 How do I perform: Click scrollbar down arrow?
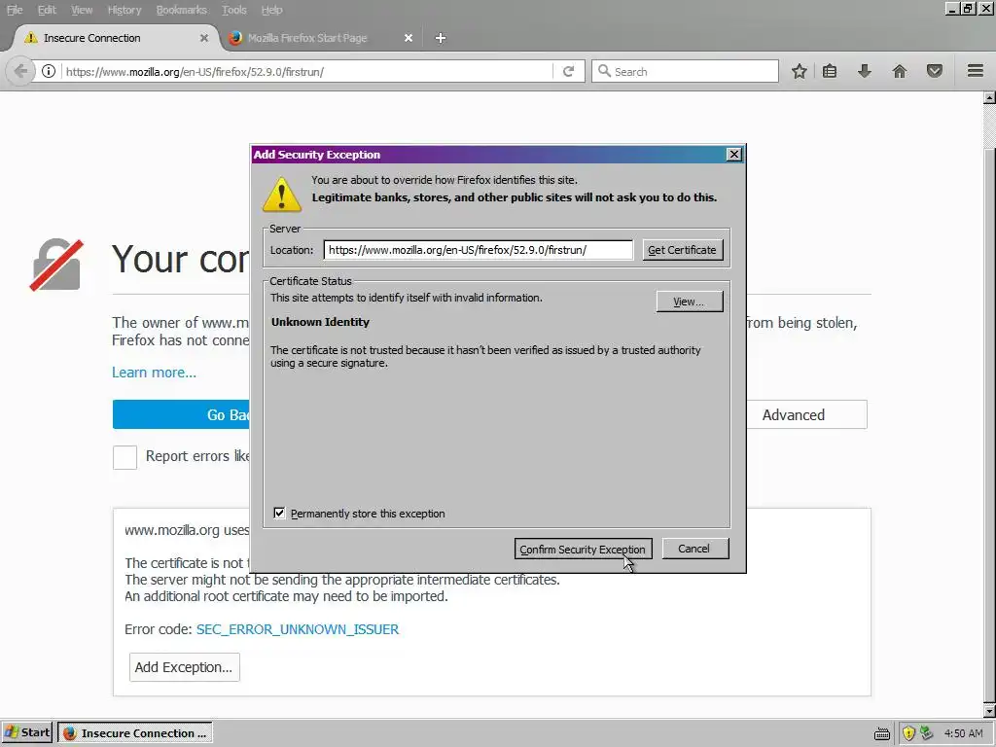989,711
